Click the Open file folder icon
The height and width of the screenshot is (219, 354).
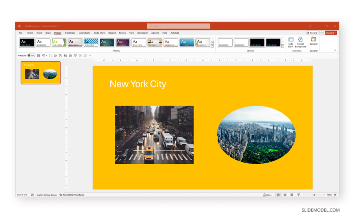55,56
